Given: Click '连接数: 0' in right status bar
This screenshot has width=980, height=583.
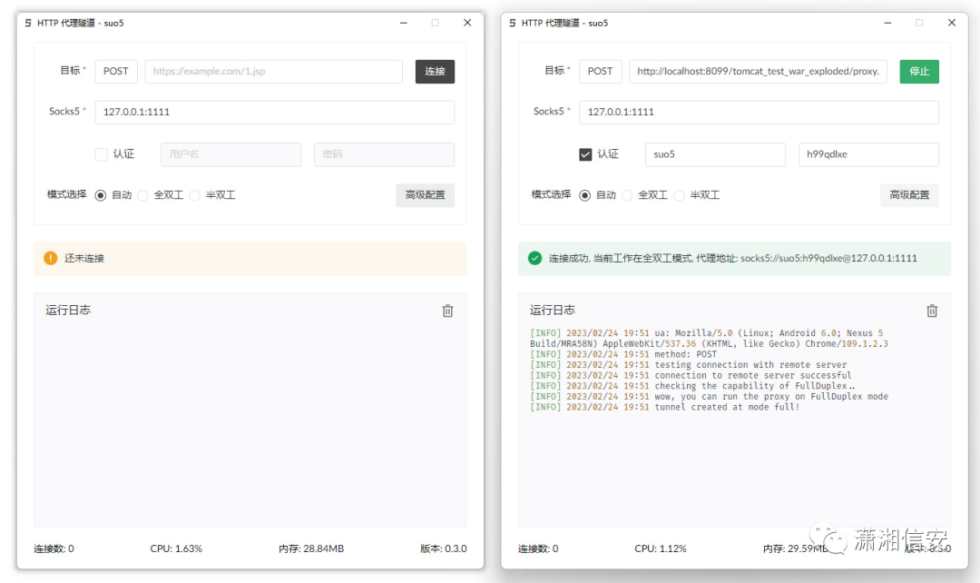Looking at the screenshot, I should click(538, 548).
